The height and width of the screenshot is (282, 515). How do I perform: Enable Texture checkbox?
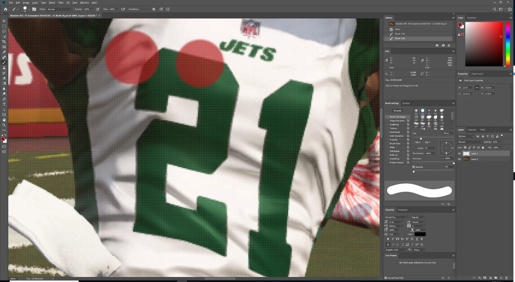(388, 128)
